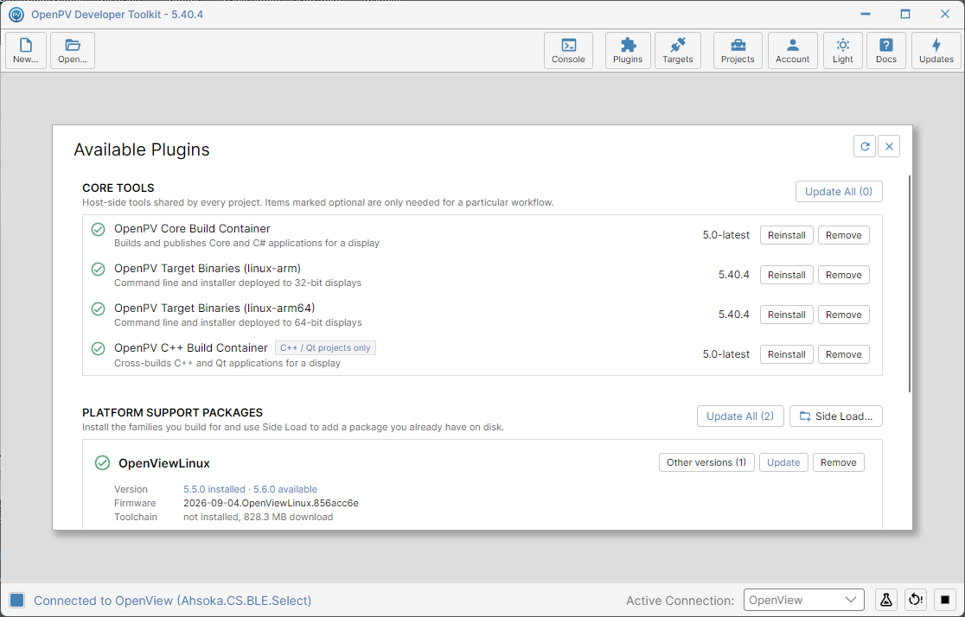Open the Projects toolbar button
965x617 pixels.
[x=738, y=50]
